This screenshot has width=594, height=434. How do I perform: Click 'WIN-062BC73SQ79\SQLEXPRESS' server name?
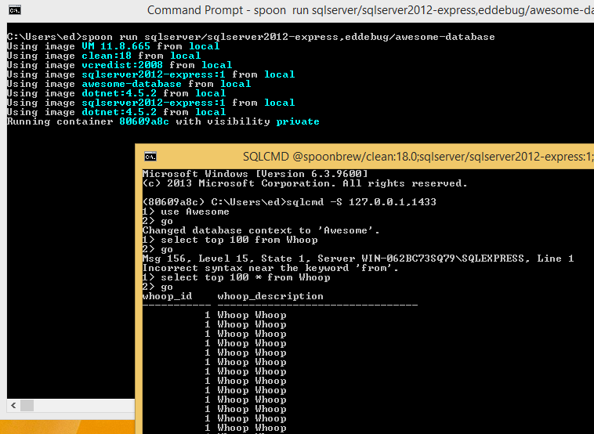[x=443, y=259]
